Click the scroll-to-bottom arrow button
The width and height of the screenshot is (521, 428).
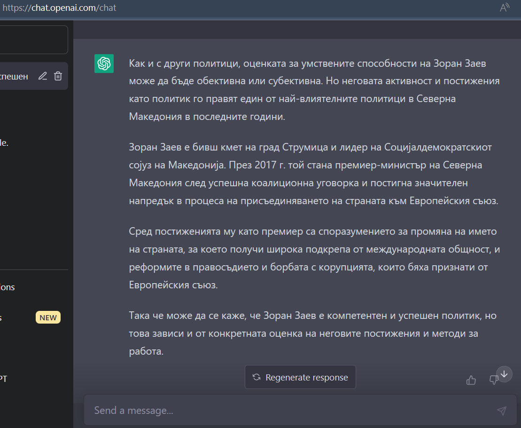pyautogui.click(x=504, y=374)
